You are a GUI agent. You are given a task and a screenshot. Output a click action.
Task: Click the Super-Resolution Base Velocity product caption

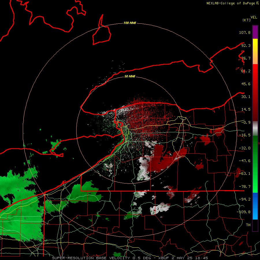pos(130,258)
